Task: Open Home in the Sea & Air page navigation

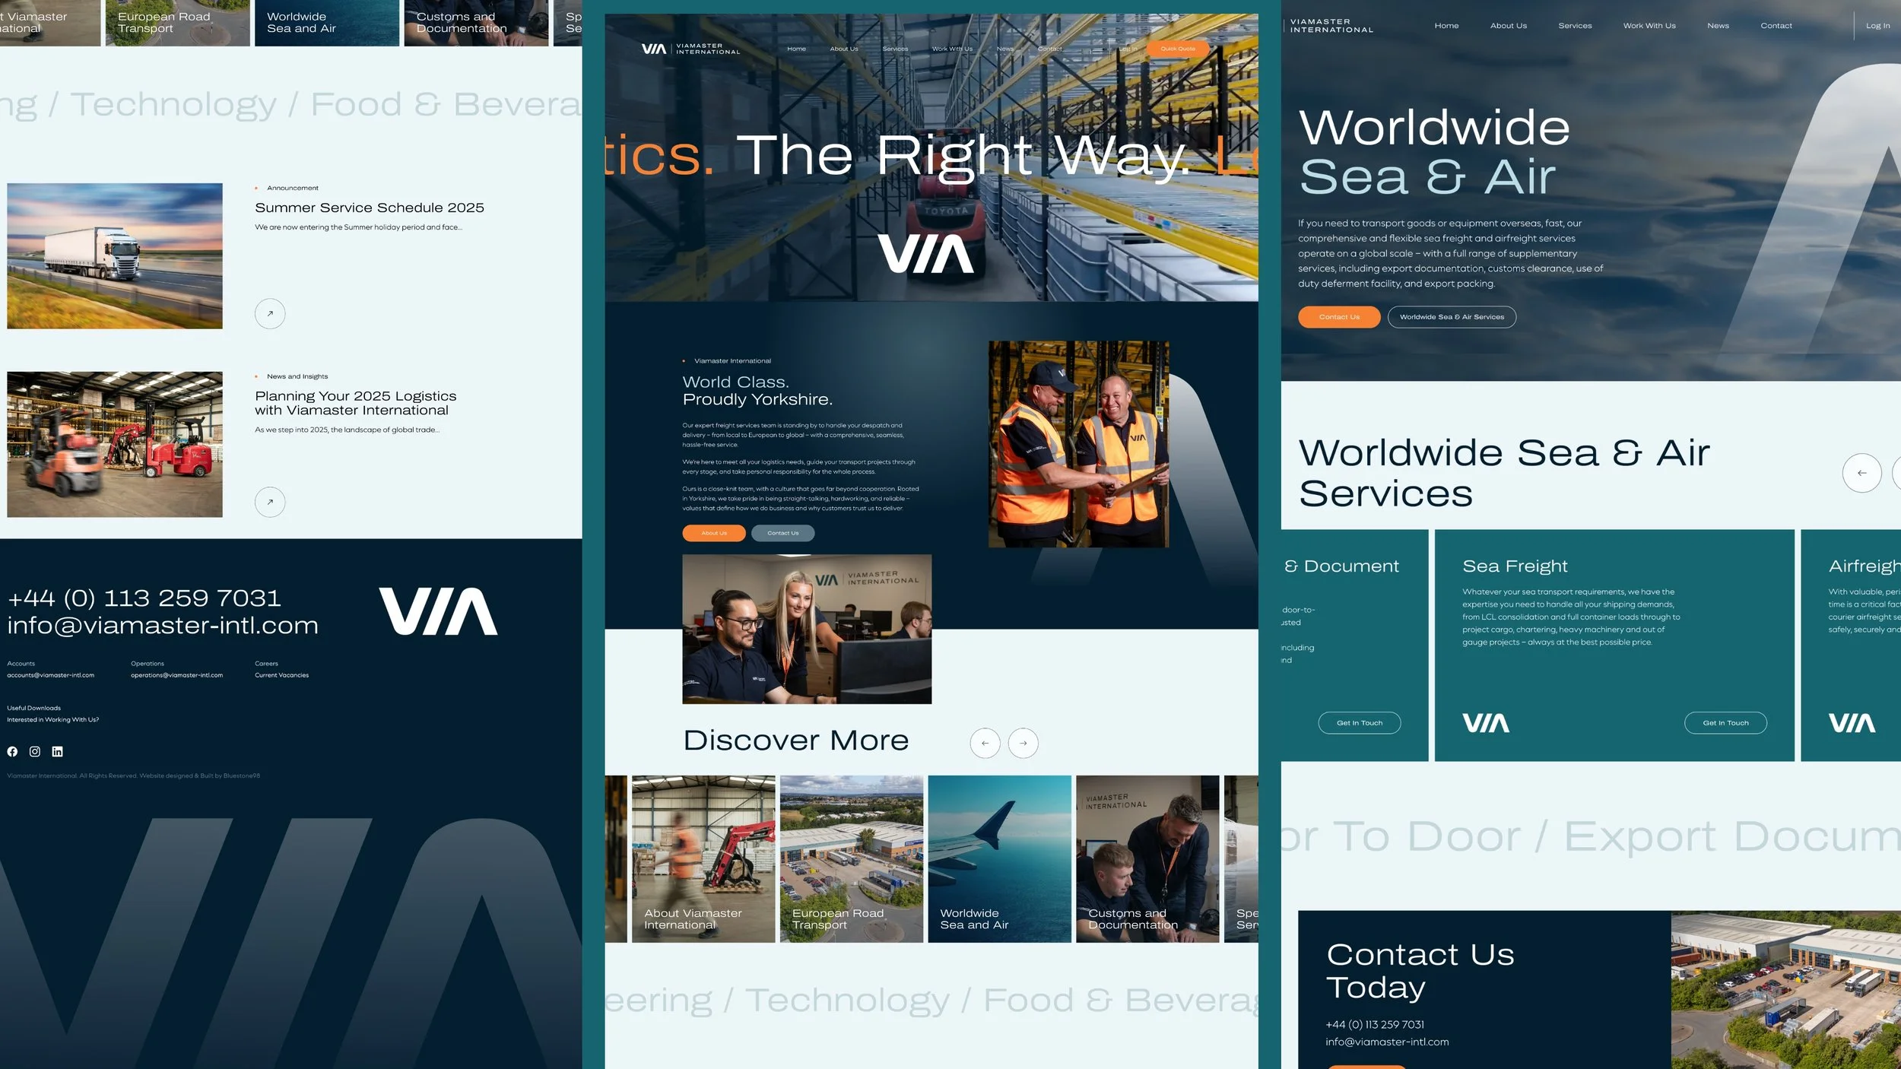Action: pos(1446,26)
